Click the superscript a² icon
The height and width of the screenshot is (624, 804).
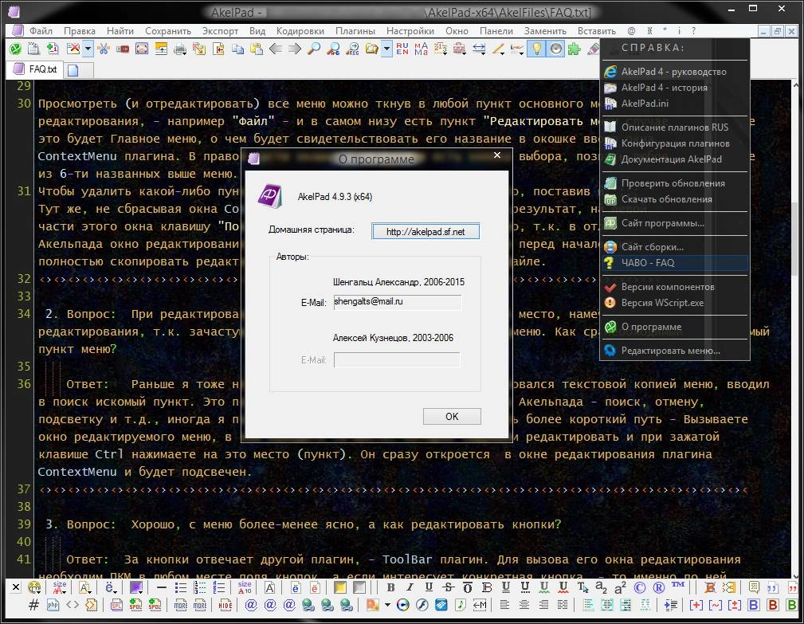pos(620,587)
